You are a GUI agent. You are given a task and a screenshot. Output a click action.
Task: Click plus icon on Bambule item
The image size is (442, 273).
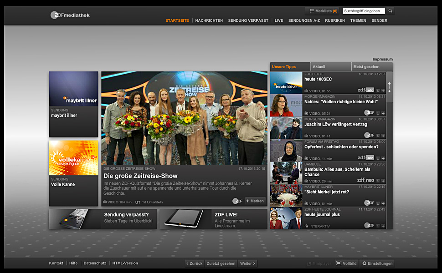point(383,181)
